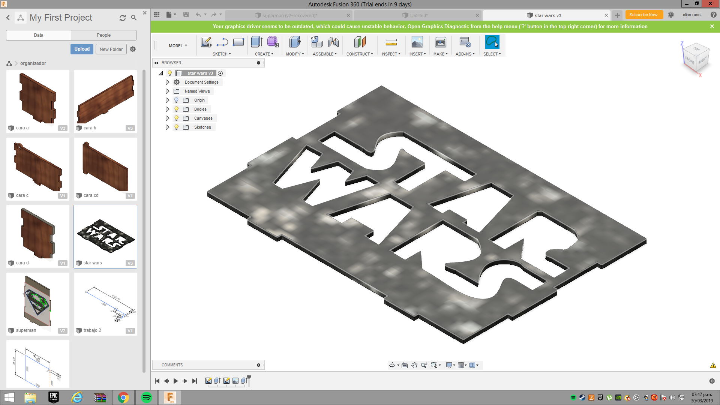Pick the 2-point Rectangle sketch tool

click(x=238, y=42)
